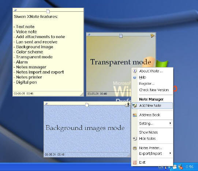Click the '- Text note' line

24,27
